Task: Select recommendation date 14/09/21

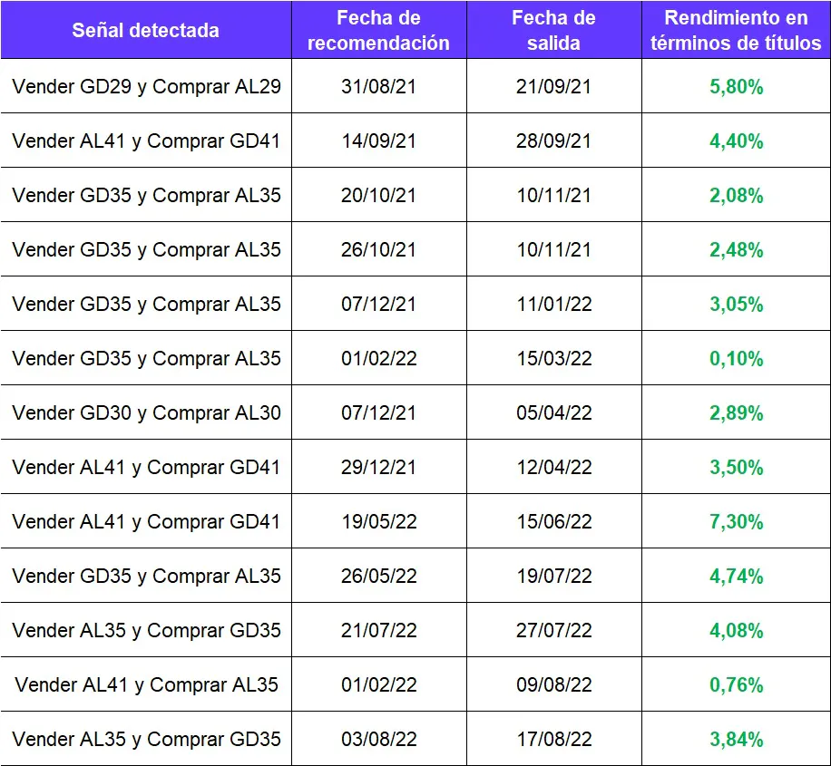Action: pos(379,141)
